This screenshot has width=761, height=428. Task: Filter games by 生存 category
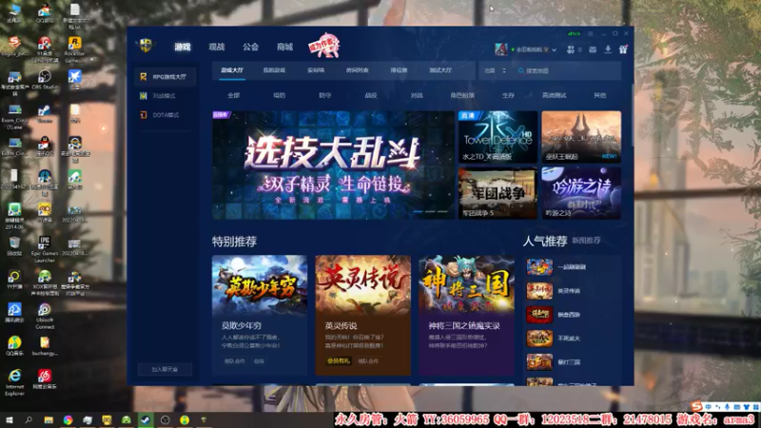pos(508,96)
